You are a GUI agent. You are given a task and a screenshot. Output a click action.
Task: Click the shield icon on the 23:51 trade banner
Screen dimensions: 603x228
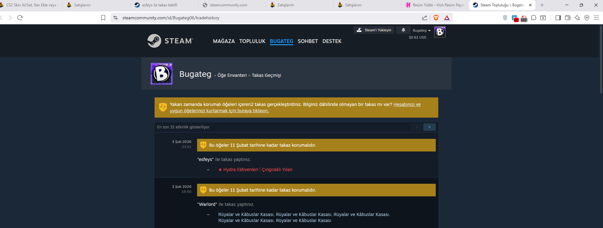coord(203,145)
